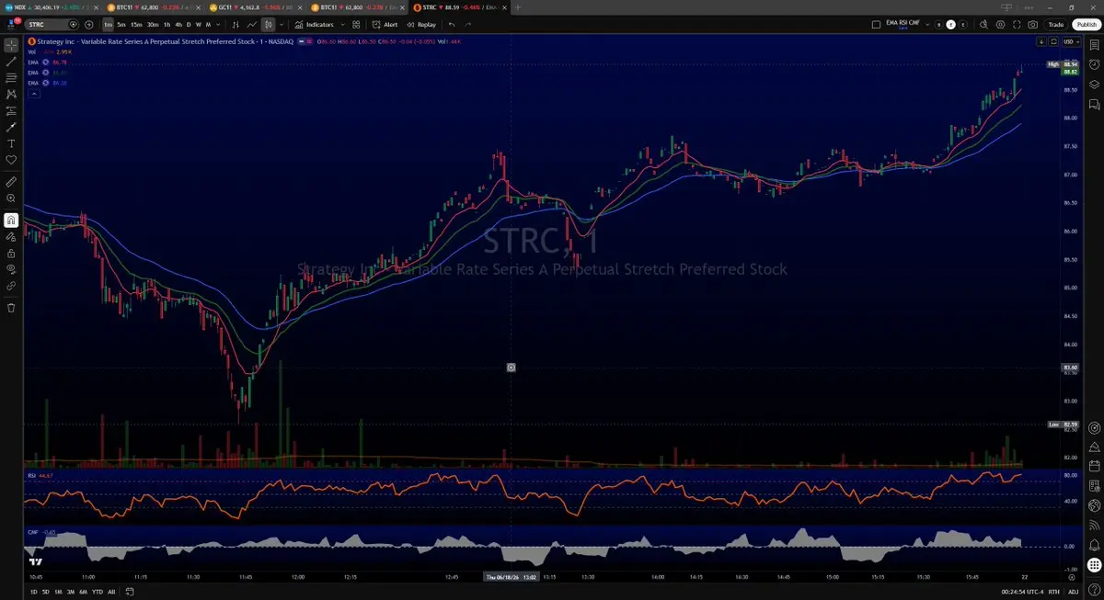Open the favorites heart icon tool
Image resolution: width=1104 pixels, height=600 pixels.
(11, 160)
